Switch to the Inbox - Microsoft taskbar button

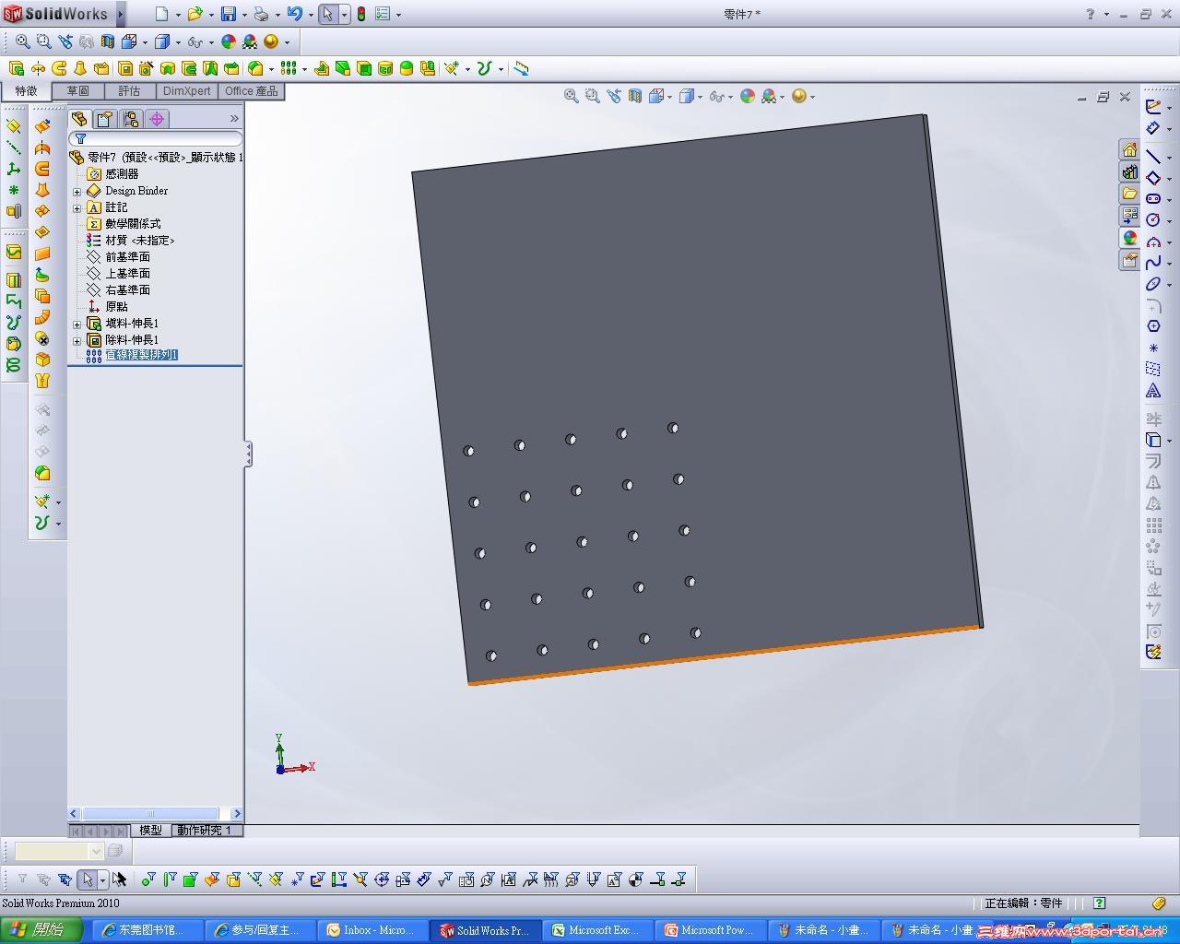coord(372,930)
